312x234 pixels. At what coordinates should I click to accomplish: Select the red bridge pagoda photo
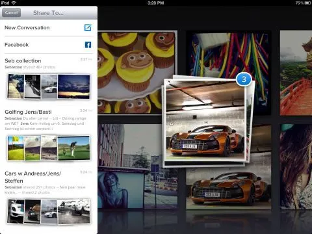pyautogui.click(x=296, y=73)
